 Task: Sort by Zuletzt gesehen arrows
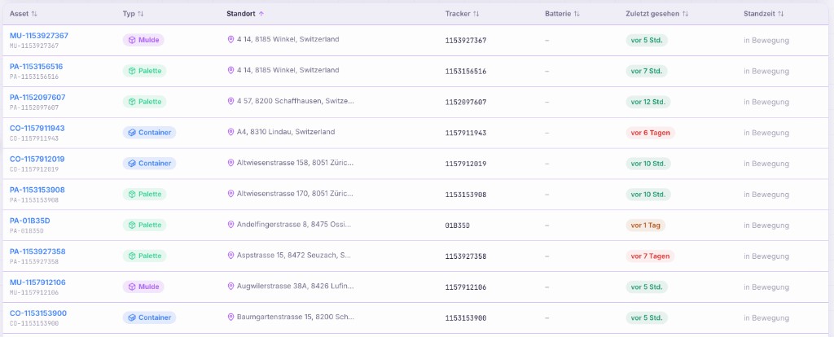point(686,14)
